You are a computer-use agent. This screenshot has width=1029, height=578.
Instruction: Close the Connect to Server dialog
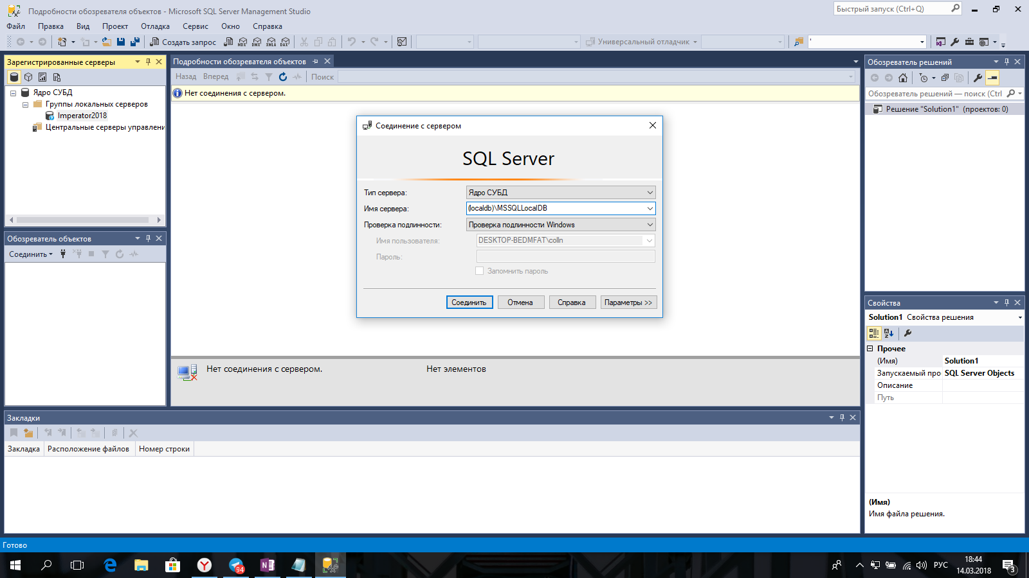pos(653,125)
